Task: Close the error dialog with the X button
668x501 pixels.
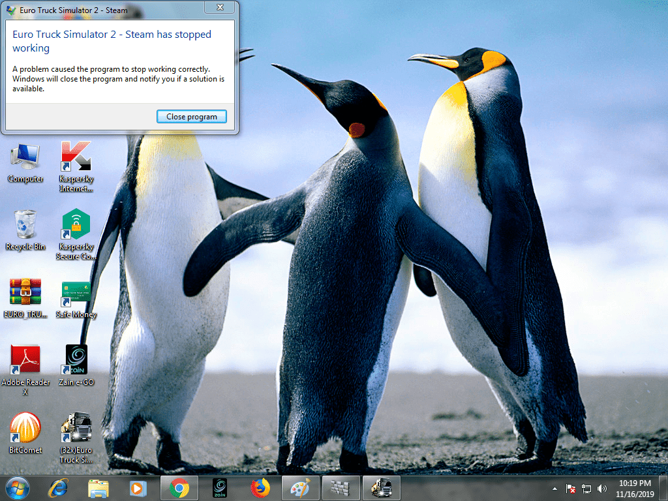Action: 220,7
